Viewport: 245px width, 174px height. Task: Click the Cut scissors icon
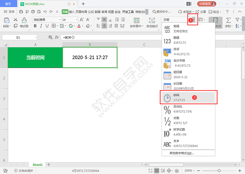[15, 20]
